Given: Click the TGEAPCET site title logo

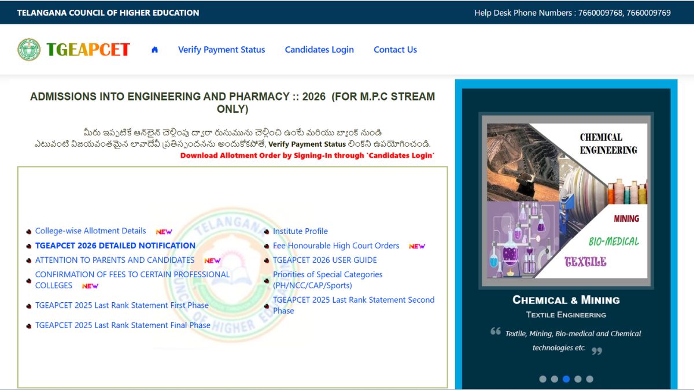Looking at the screenshot, I should click(88, 50).
